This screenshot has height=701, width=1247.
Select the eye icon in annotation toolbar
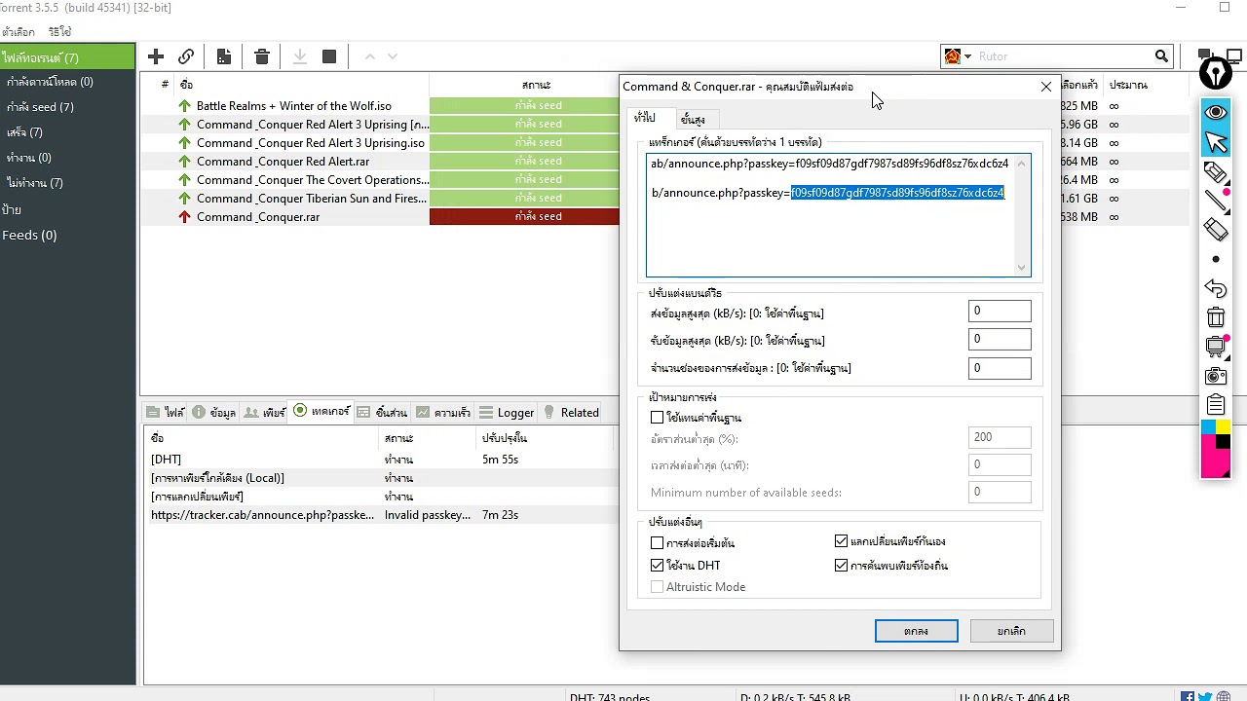(x=1216, y=113)
